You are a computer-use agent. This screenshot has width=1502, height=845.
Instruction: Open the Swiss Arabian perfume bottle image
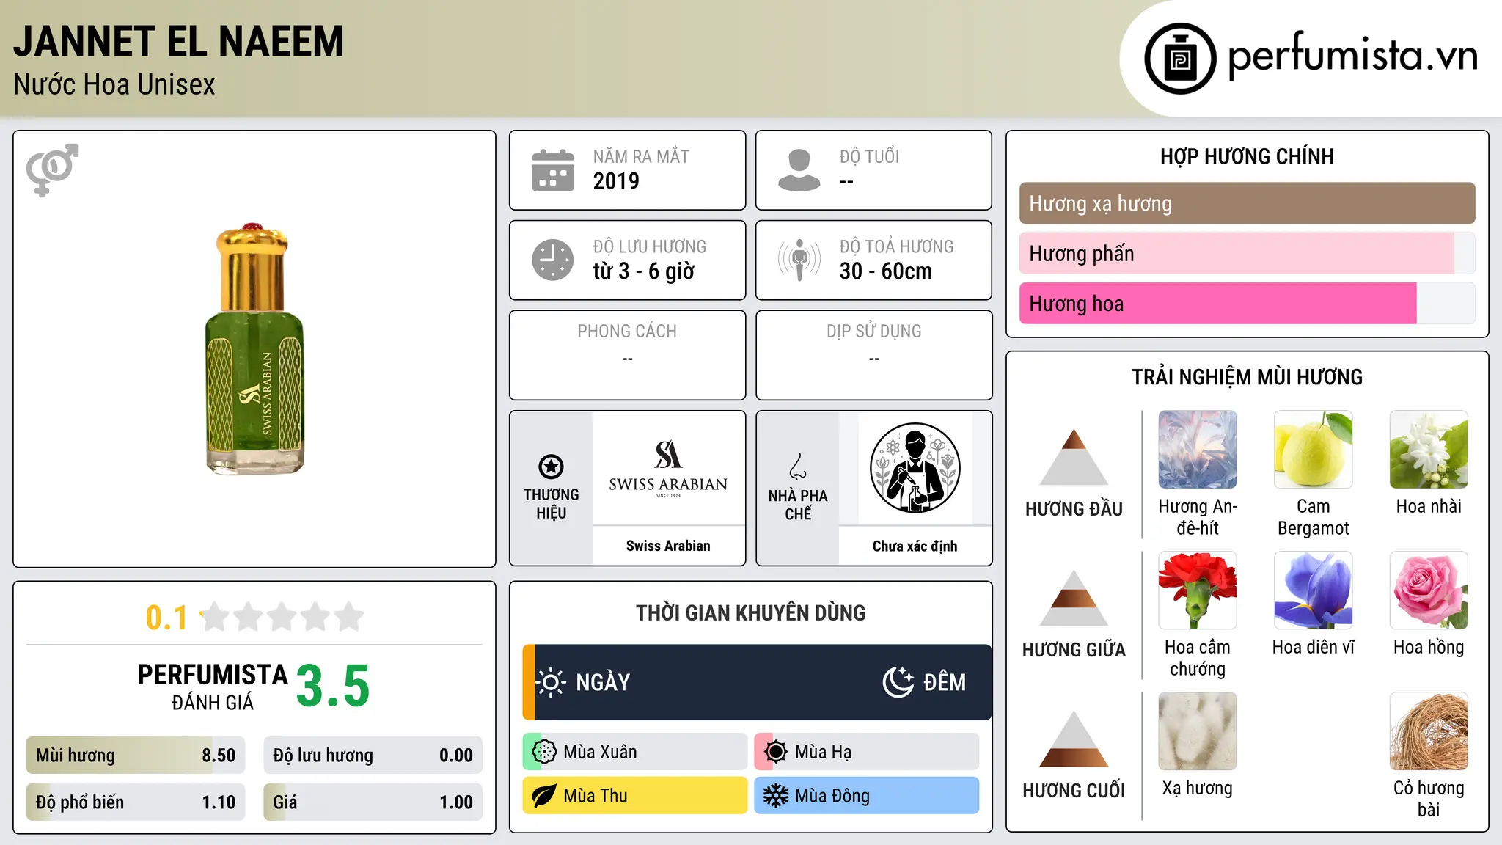pos(254,348)
